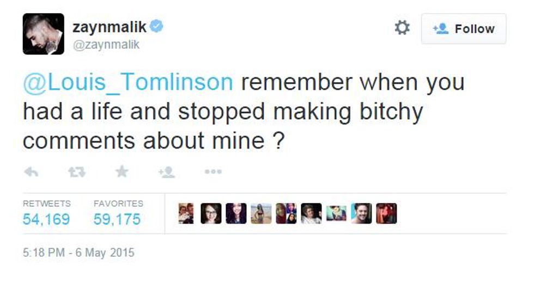The height and width of the screenshot is (283, 534).
Task: View the 54,169 retweets list
Action: tap(46, 219)
